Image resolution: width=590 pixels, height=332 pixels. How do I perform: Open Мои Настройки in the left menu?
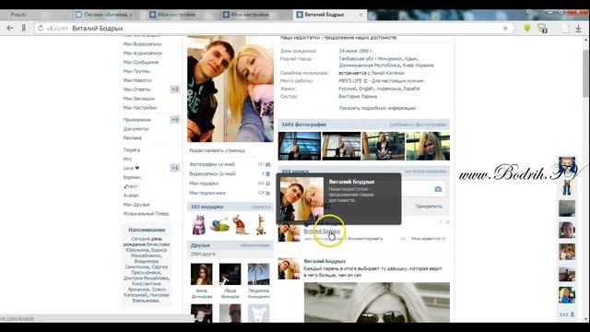(140, 107)
